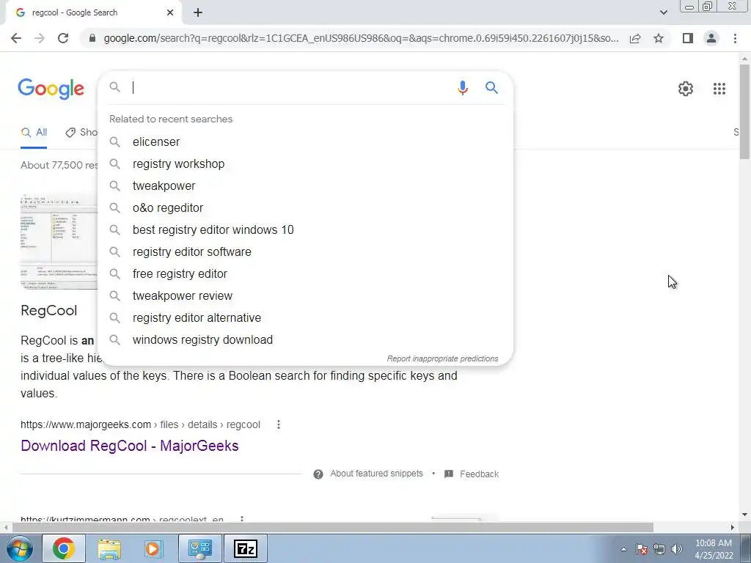Image resolution: width=751 pixels, height=563 pixels.
Task: Click the Feedback link
Action: [x=479, y=474]
